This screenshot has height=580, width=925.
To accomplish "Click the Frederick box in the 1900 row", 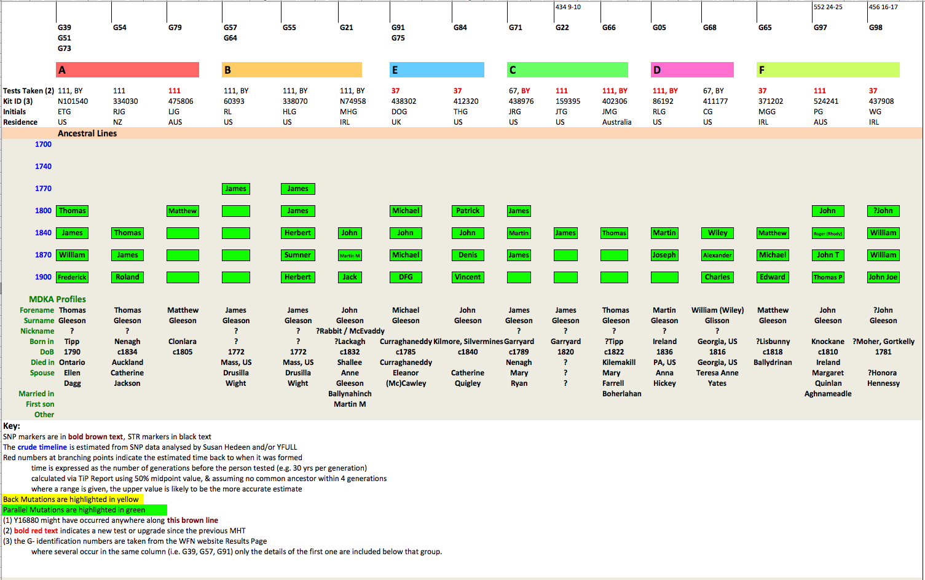I will pyautogui.click(x=72, y=277).
